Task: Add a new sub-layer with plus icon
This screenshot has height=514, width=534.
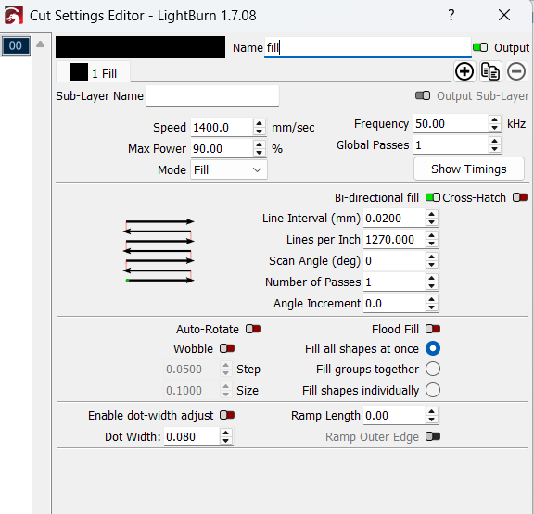Action: (464, 72)
